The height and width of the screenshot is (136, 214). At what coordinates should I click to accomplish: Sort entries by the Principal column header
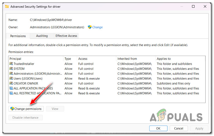[36, 59]
